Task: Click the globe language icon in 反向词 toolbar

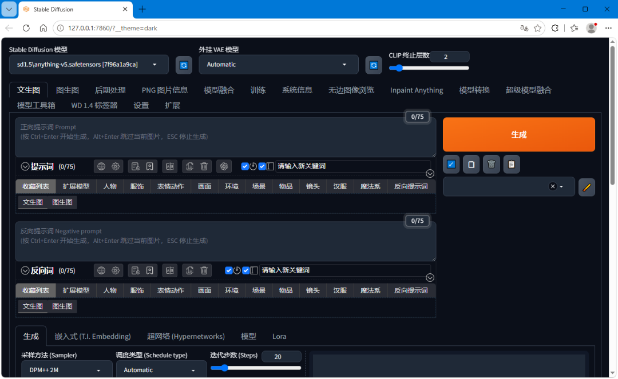Action: click(x=101, y=270)
